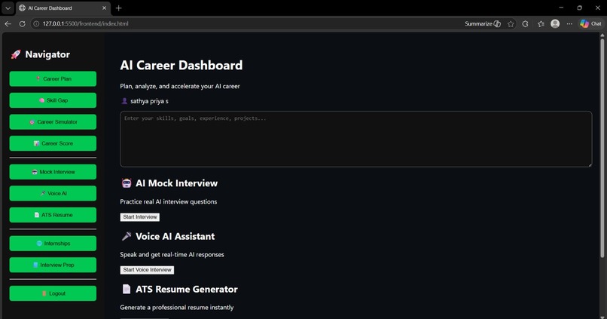Open Interview Prep in sidebar
The image size is (607, 319).
click(x=53, y=265)
